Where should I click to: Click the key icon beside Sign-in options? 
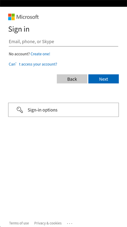tap(20, 110)
